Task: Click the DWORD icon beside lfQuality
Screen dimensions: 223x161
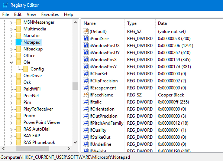Action: 86,130
